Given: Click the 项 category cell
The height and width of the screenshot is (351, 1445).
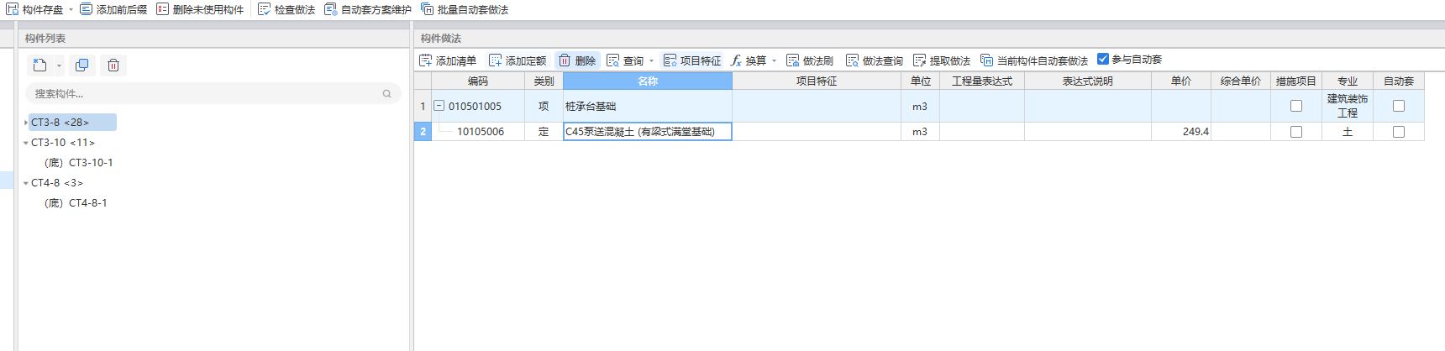Looking at the screenshot, I should [544, 107].
